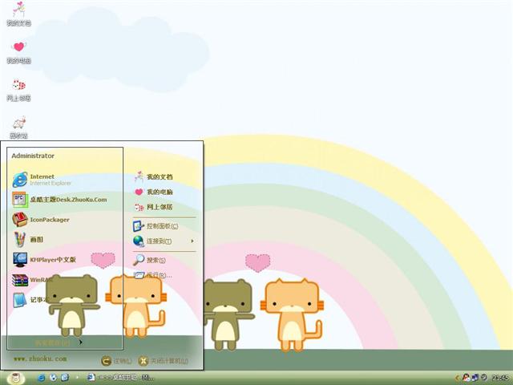Image resolution: width=513 pixels, height=385 pixels.
Task: Open IconPackager from the pinned list
Action: pyautogui.click(x=41, y=220)
